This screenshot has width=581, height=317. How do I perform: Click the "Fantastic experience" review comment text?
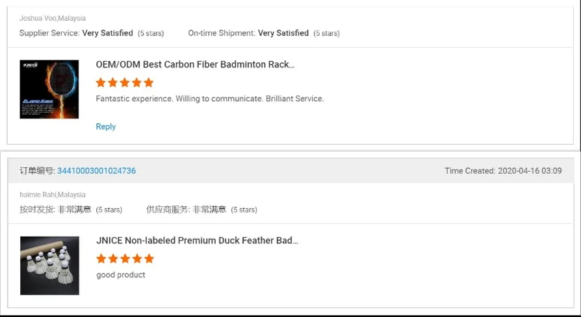209,99
